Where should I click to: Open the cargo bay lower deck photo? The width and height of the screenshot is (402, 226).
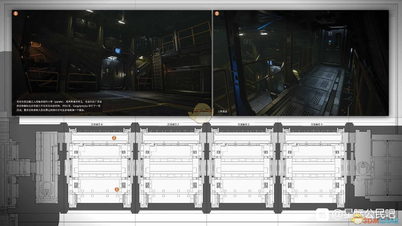(x=112, y=63)
